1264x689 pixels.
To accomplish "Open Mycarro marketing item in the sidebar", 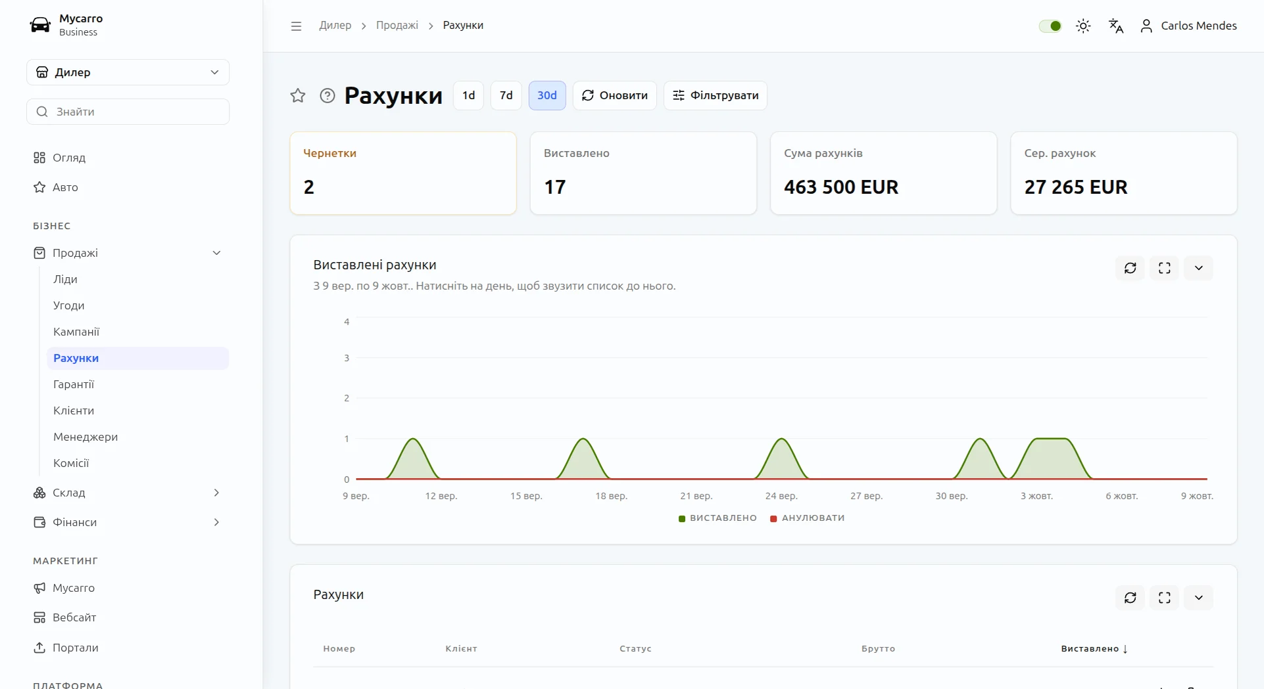I will tap(128, 588).
